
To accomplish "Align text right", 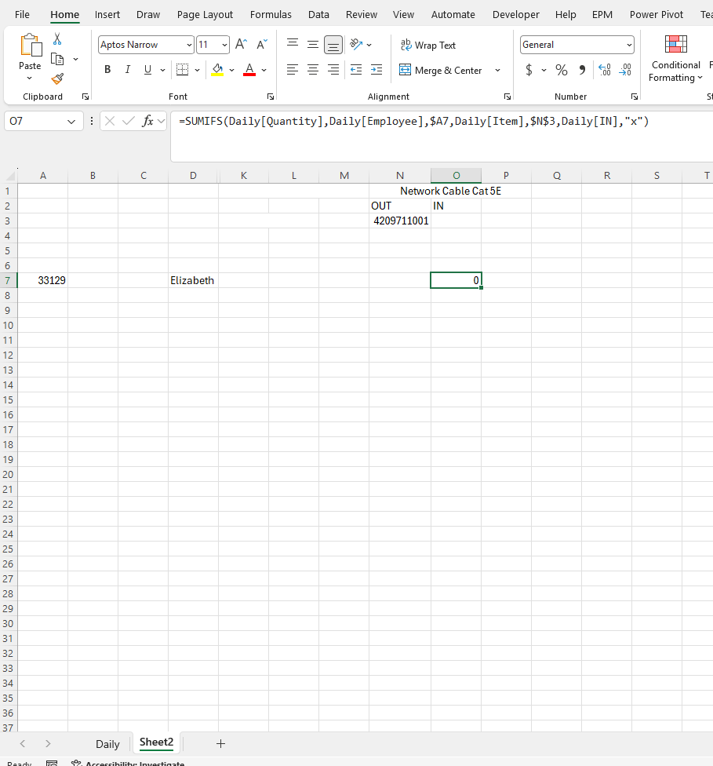I will 333,70.
